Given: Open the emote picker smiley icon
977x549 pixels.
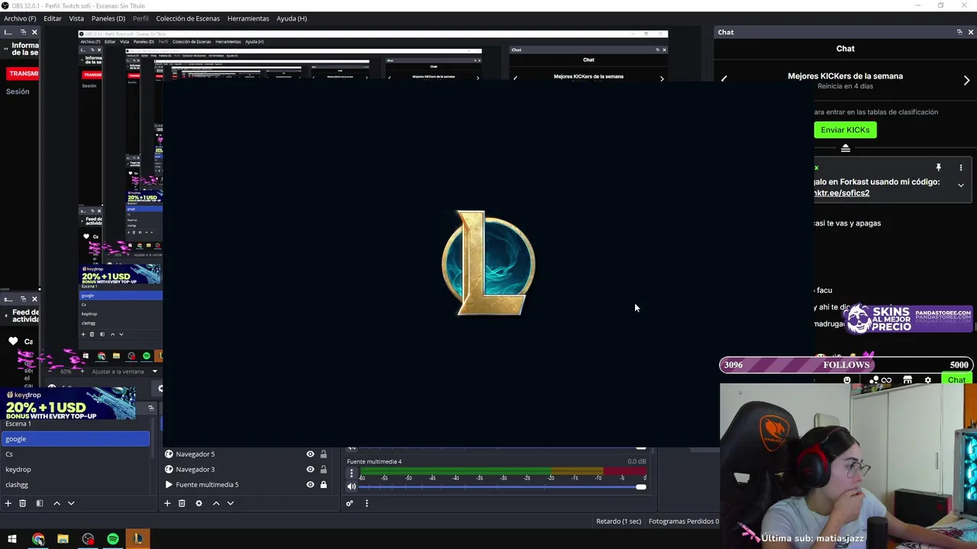Looking at the screenshot, I should [x=847, y=380].
